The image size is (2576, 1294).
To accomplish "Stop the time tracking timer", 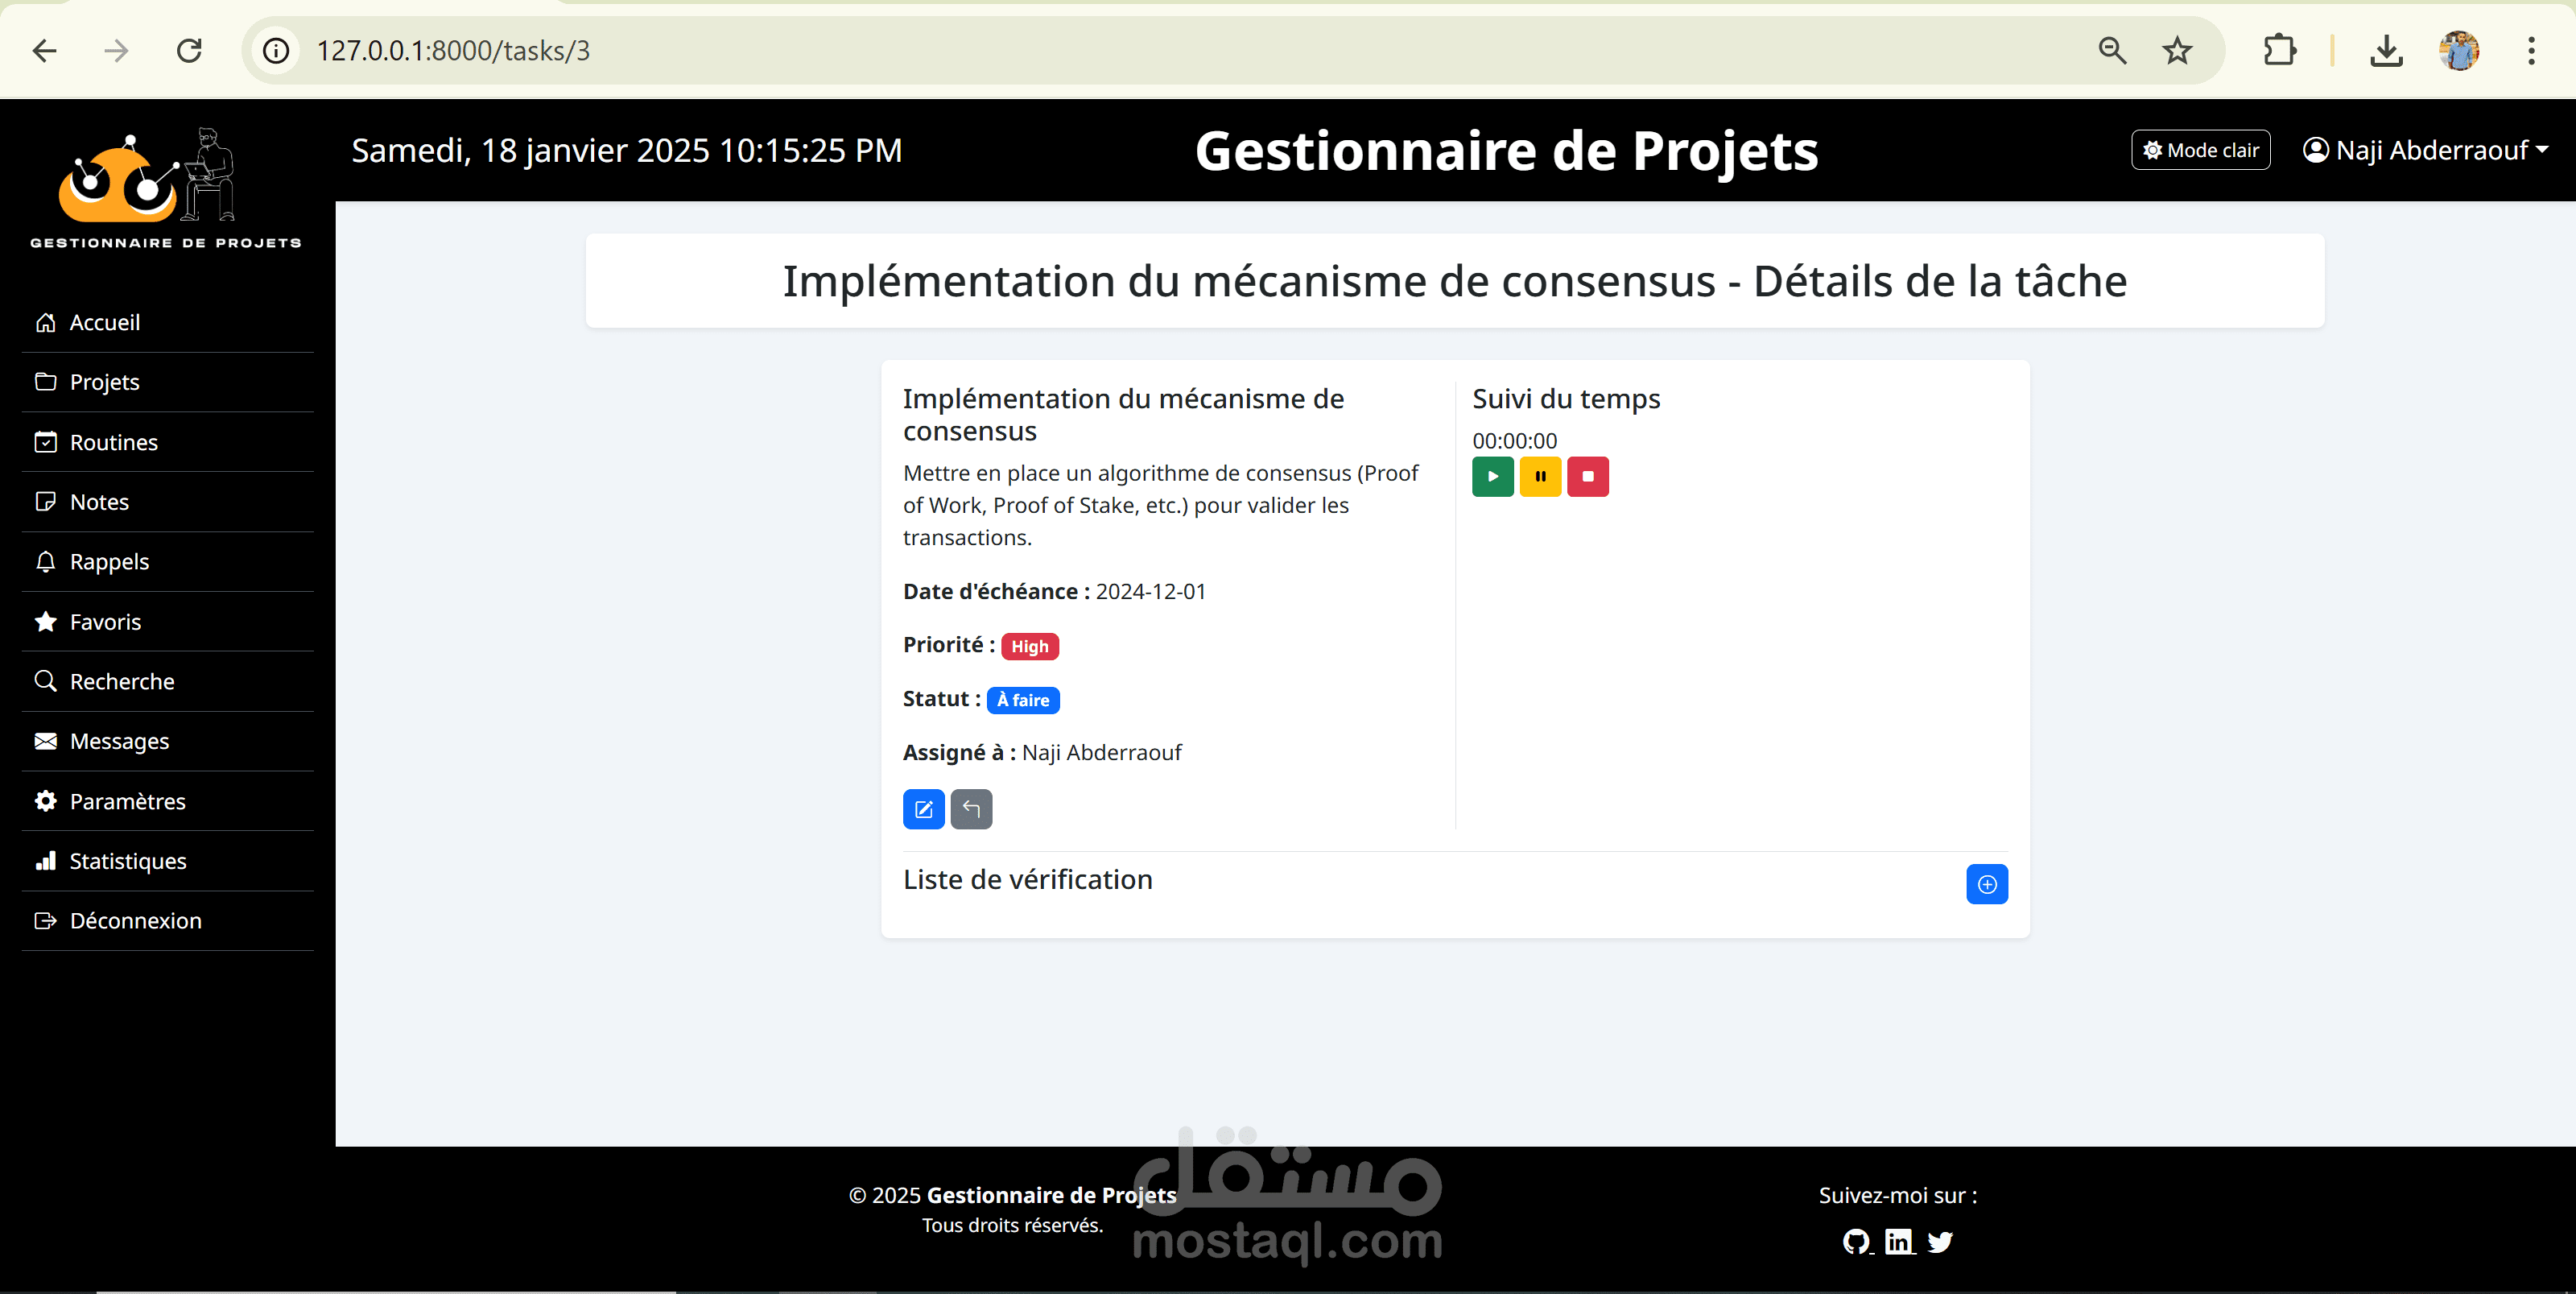I will (x=1587, y=477).
